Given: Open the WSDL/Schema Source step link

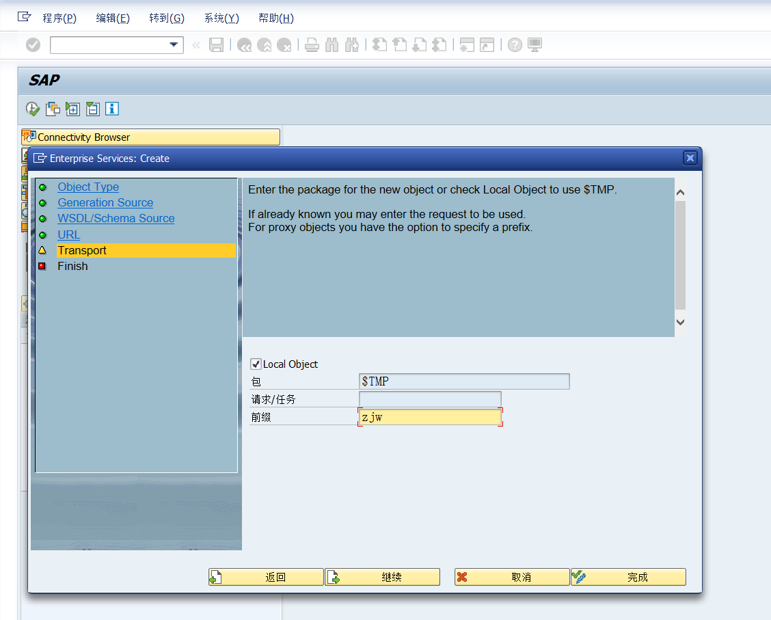Looking at the screenshot, I should pyautogui.click(x=116, y=218).
